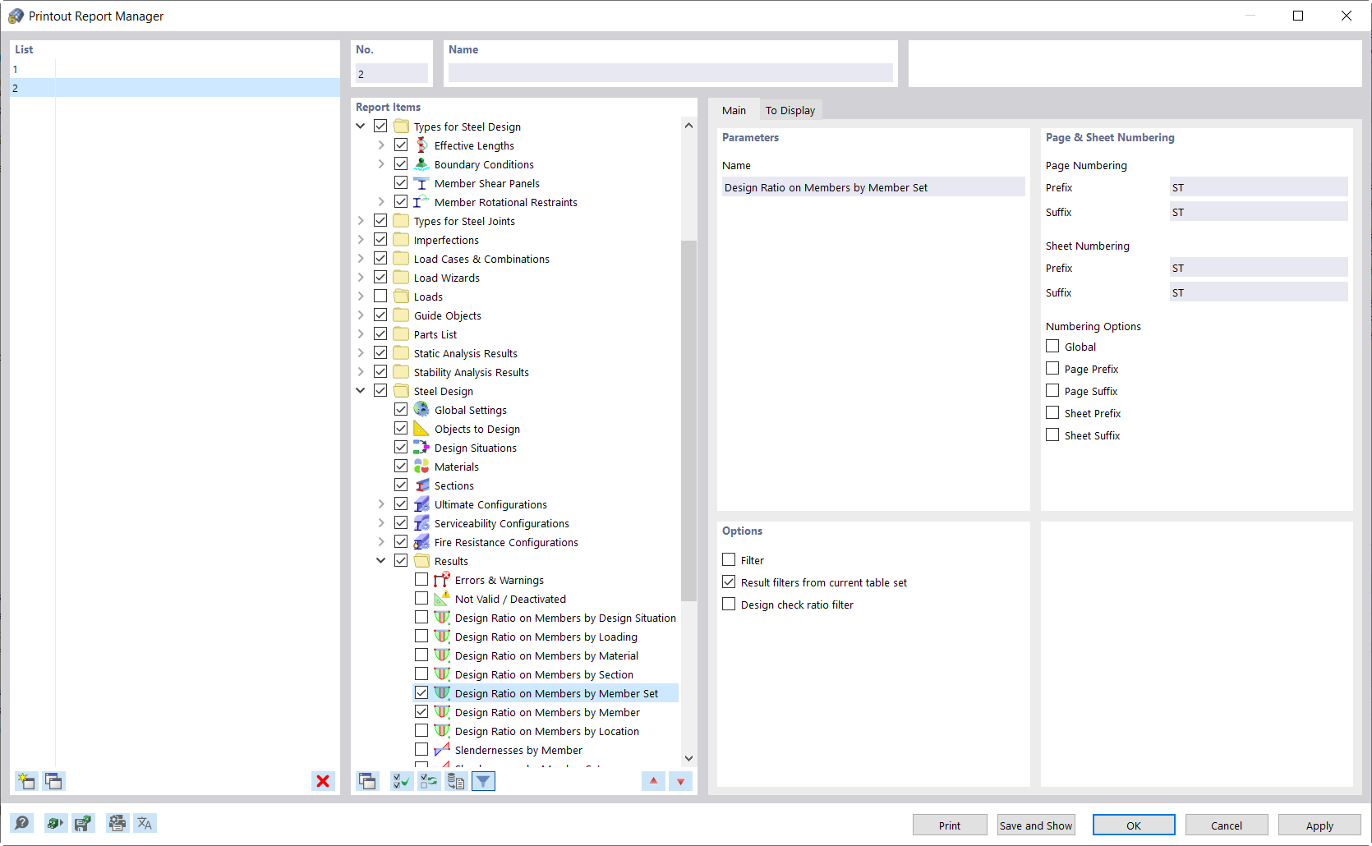Confirm with the OK button

point(1134,825)
